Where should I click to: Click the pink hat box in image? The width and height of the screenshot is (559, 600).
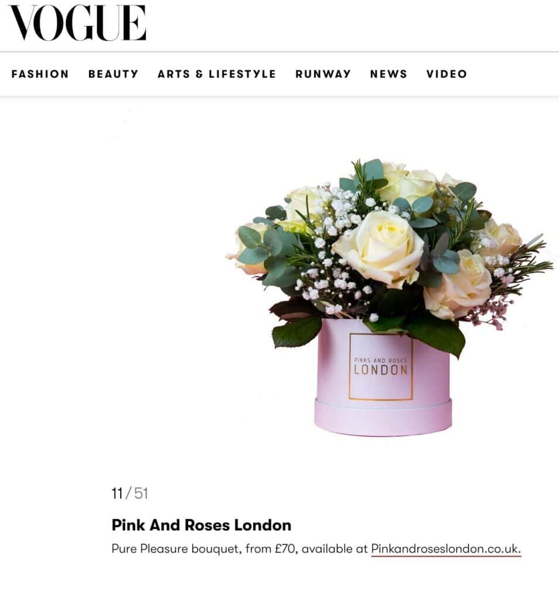[x=383, y=378]
